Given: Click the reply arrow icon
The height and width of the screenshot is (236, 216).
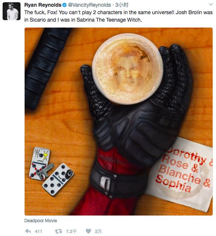Looking at the screenshot, I should tap(28, 231).
